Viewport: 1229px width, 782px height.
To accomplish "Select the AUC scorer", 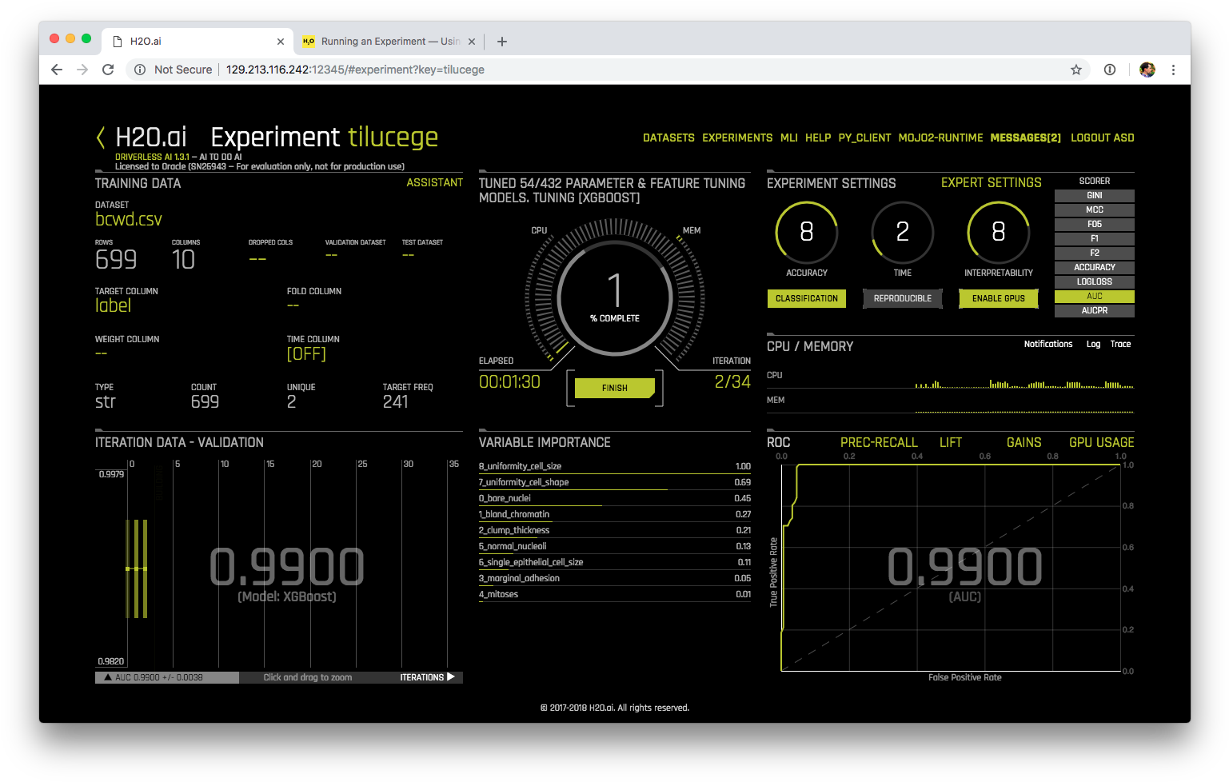I will [x=1095, y=296].
